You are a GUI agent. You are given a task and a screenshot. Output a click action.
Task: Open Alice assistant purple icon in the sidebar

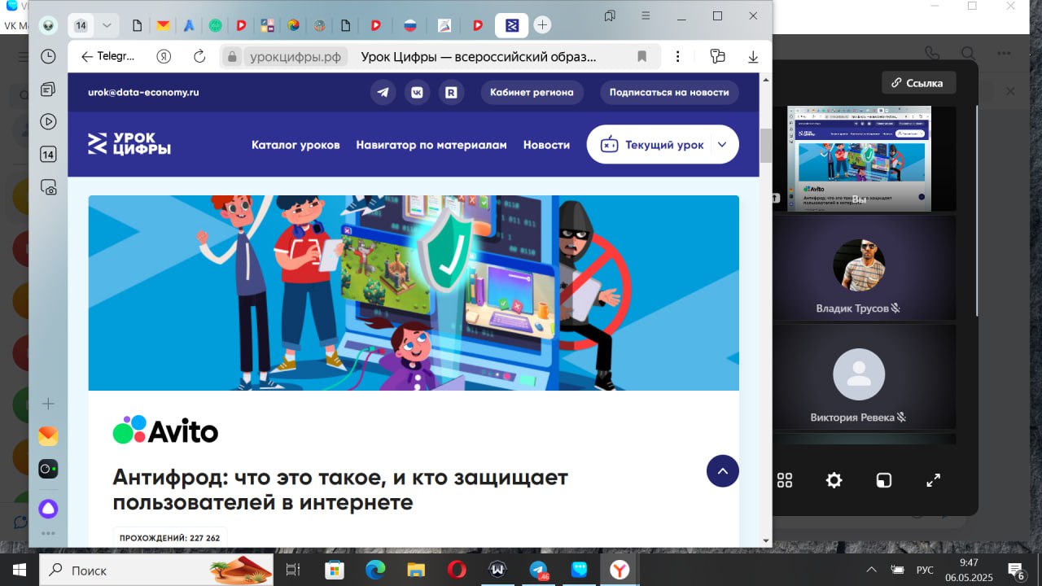(x=48, y=509)
